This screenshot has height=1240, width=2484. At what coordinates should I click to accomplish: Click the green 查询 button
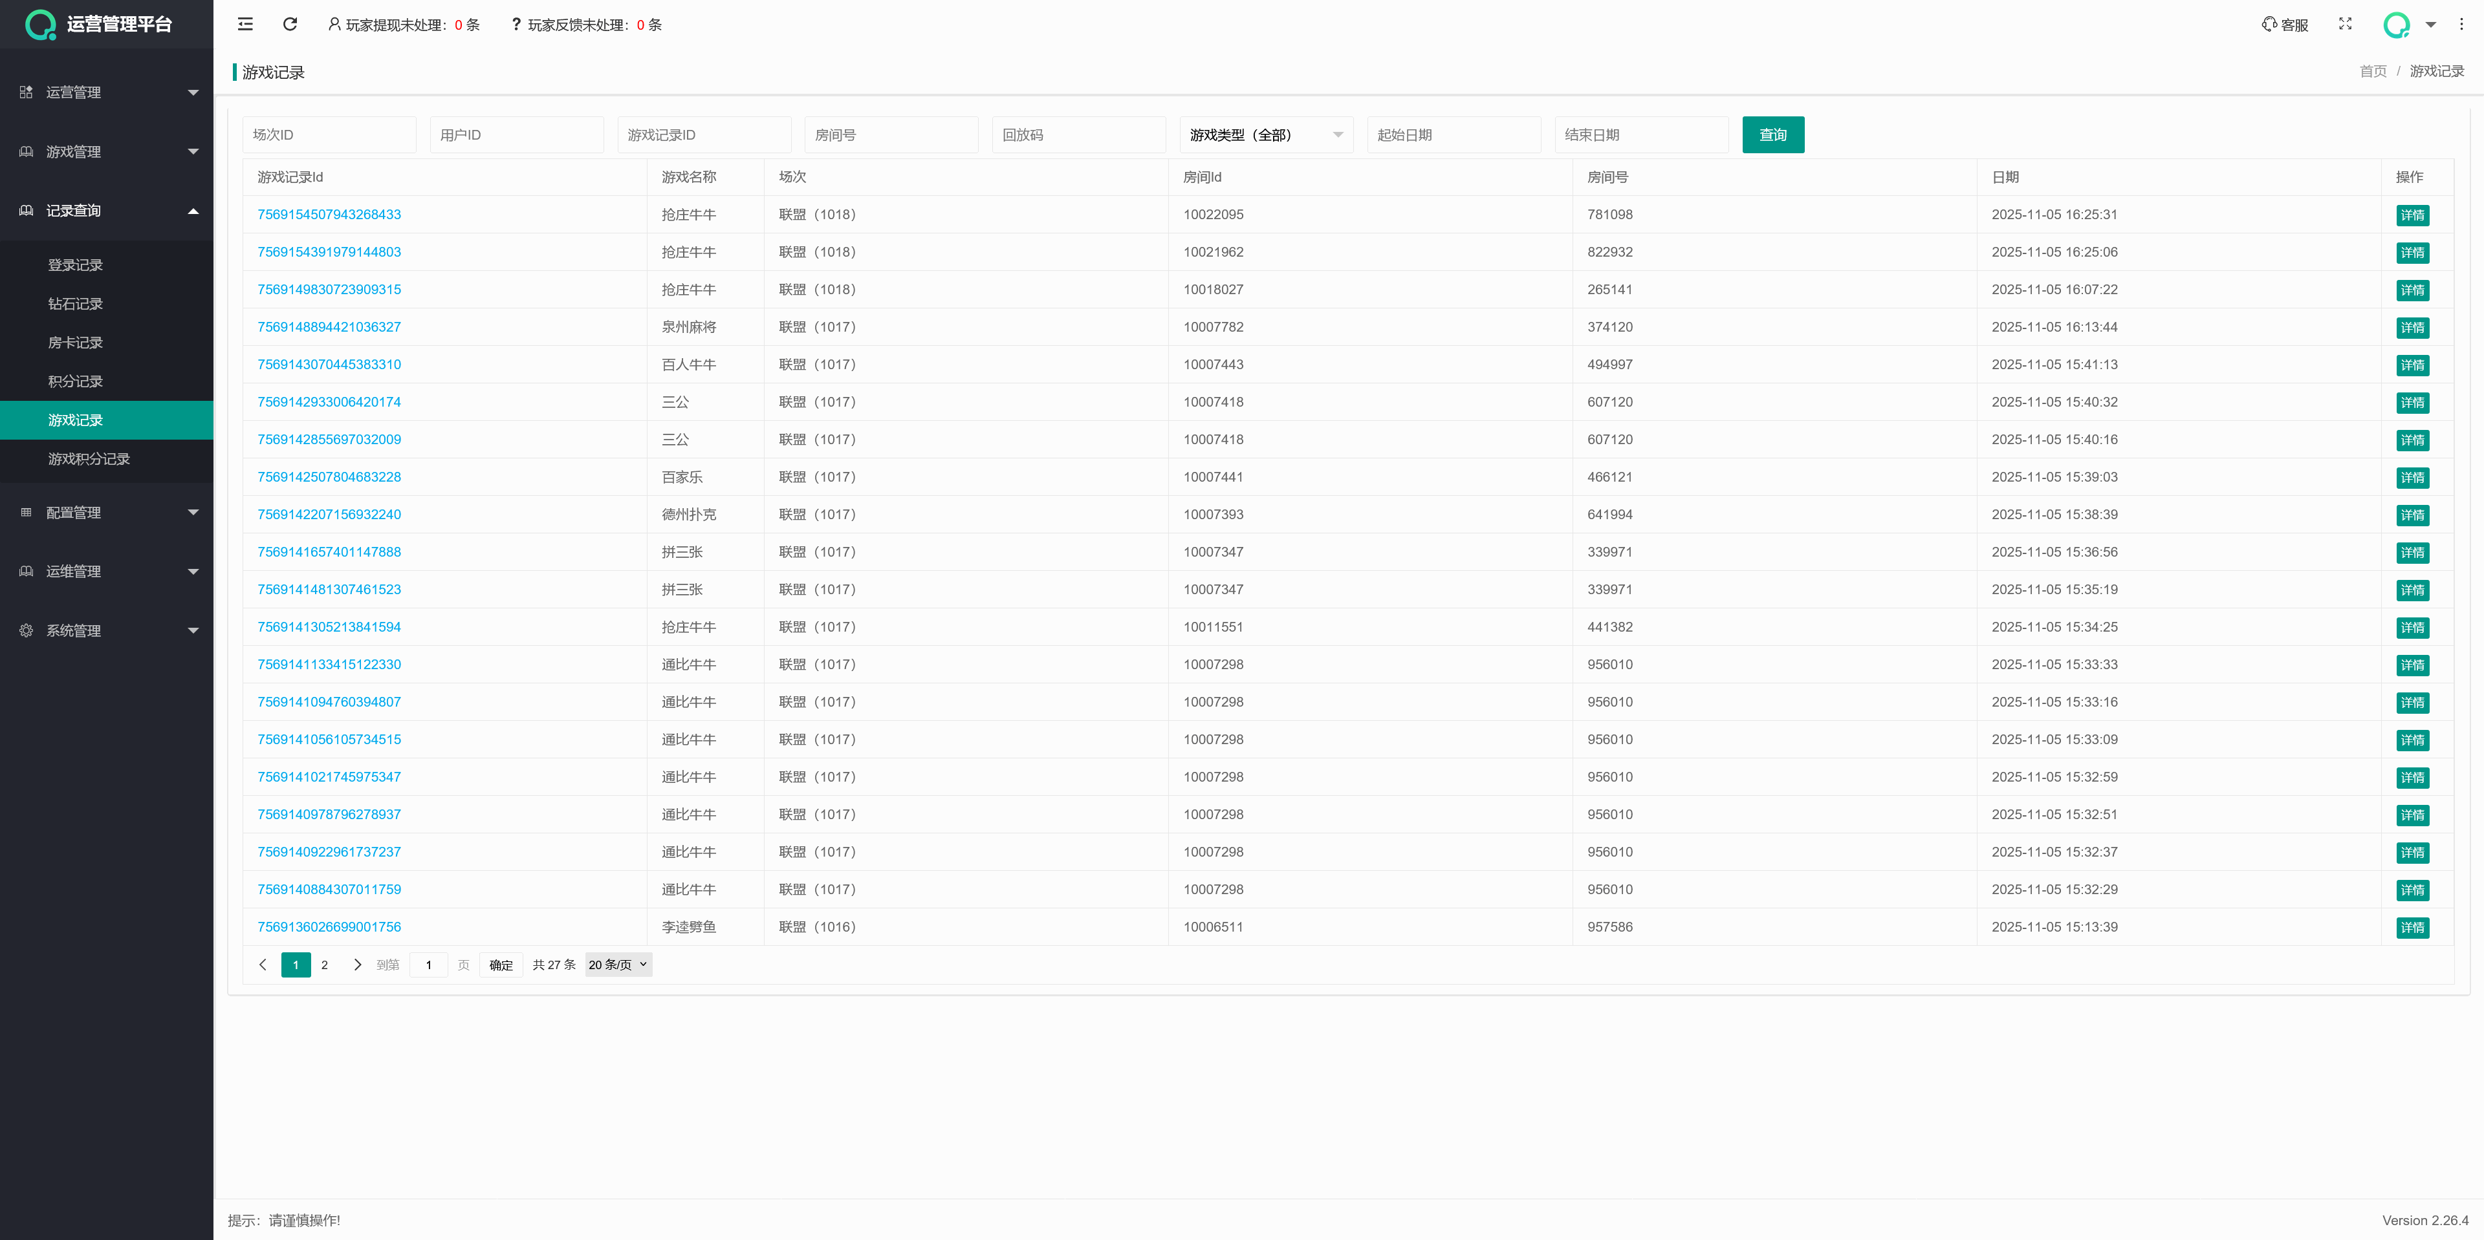pyautogui.click(x=1772, y=135)
